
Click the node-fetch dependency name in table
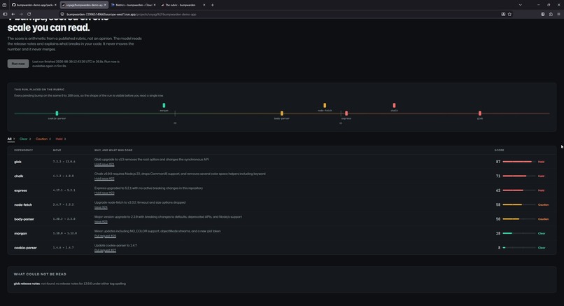click(23, 205)
